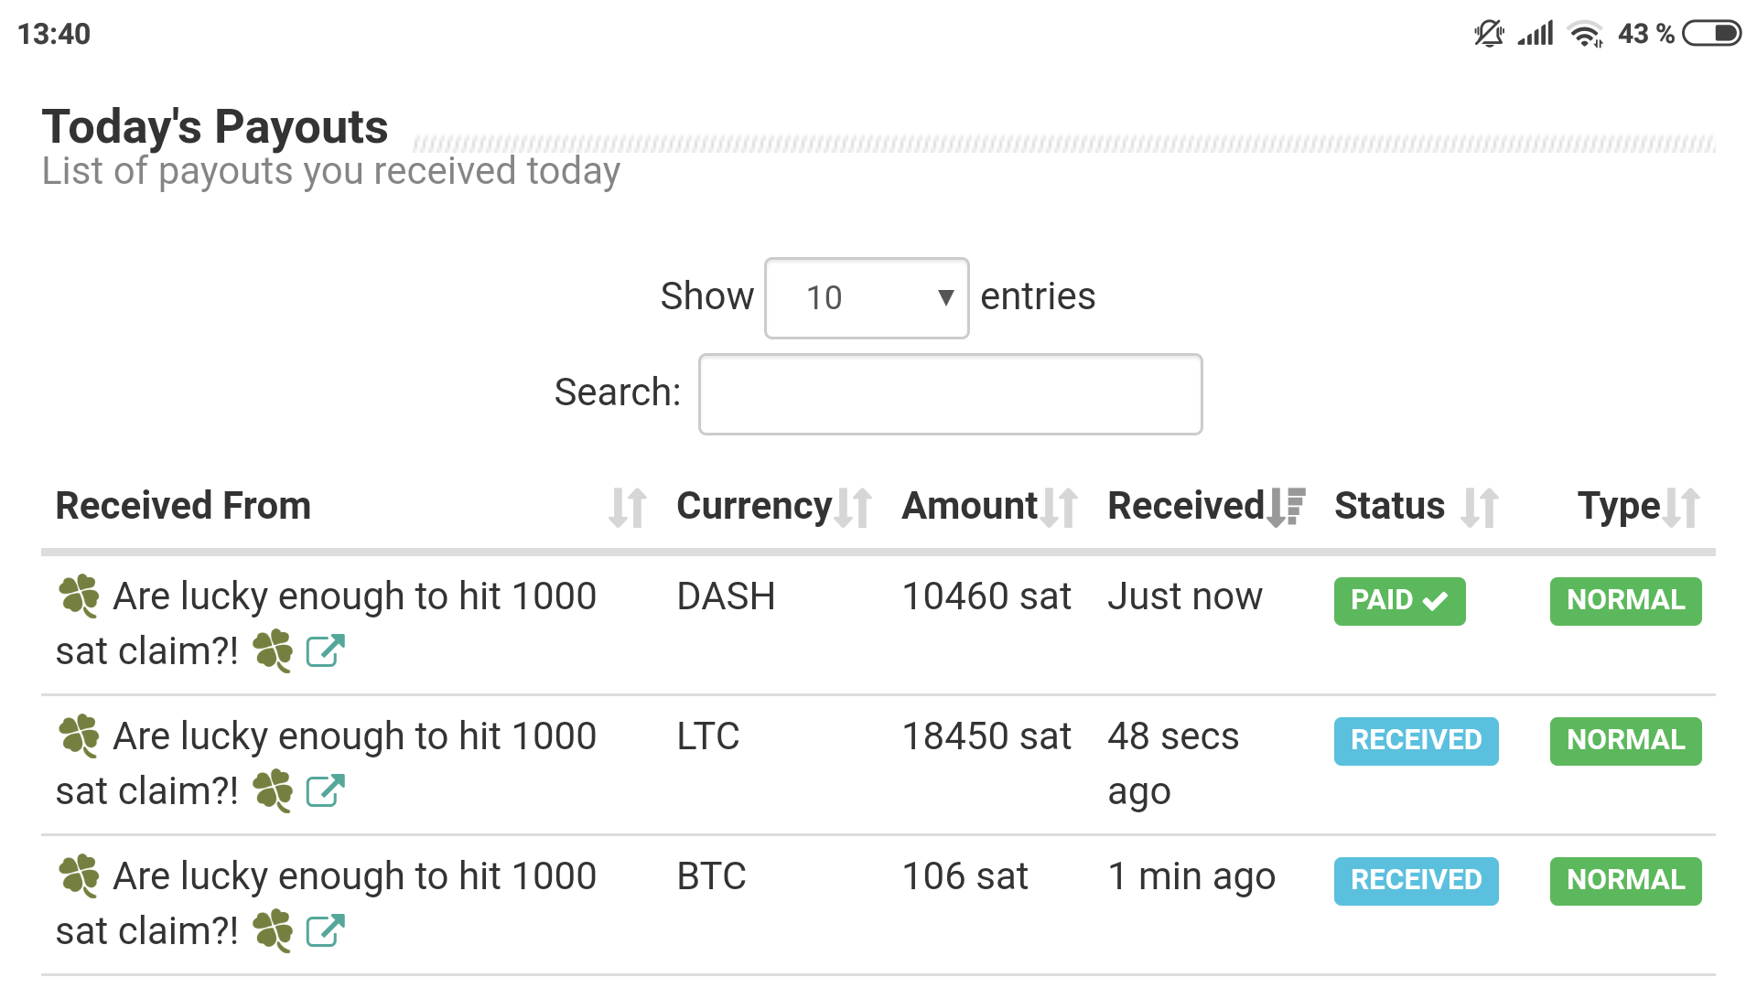Sort table by Amount column arrows
Image resolution: width=1757 pixels, height=988 pixels.
pos(1059,508)
